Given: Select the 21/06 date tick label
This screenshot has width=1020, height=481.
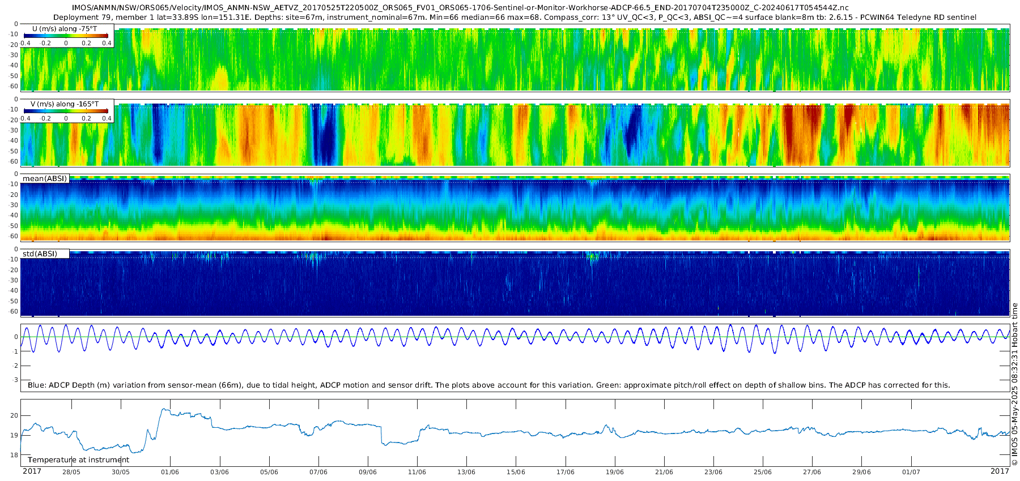Looking at the screenshot, I should coord(664,472).
